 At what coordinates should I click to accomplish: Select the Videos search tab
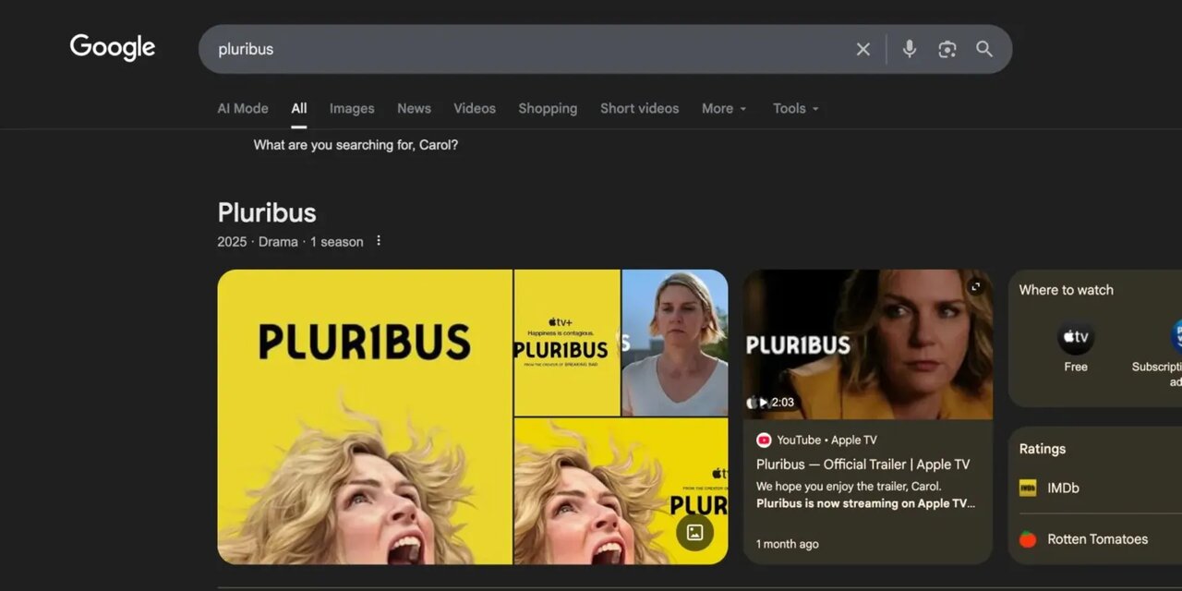474,108
